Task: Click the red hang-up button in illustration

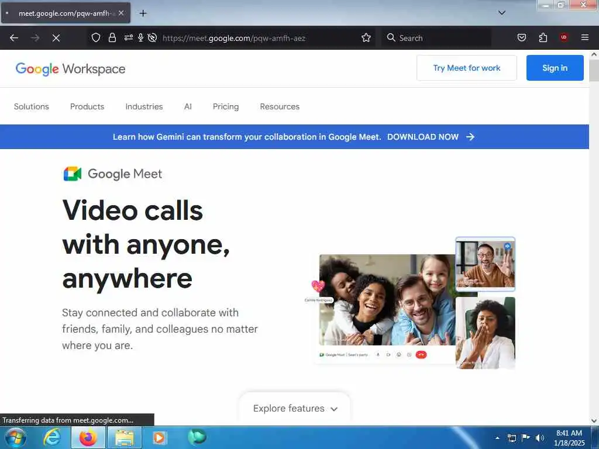Action: (x=421, y=355)
